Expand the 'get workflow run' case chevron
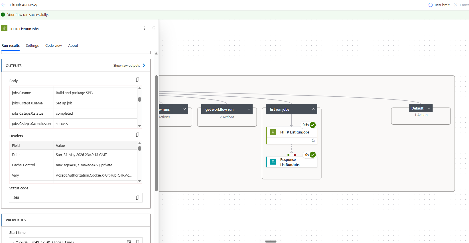The image size is (469, 243). tap(249, 109)
